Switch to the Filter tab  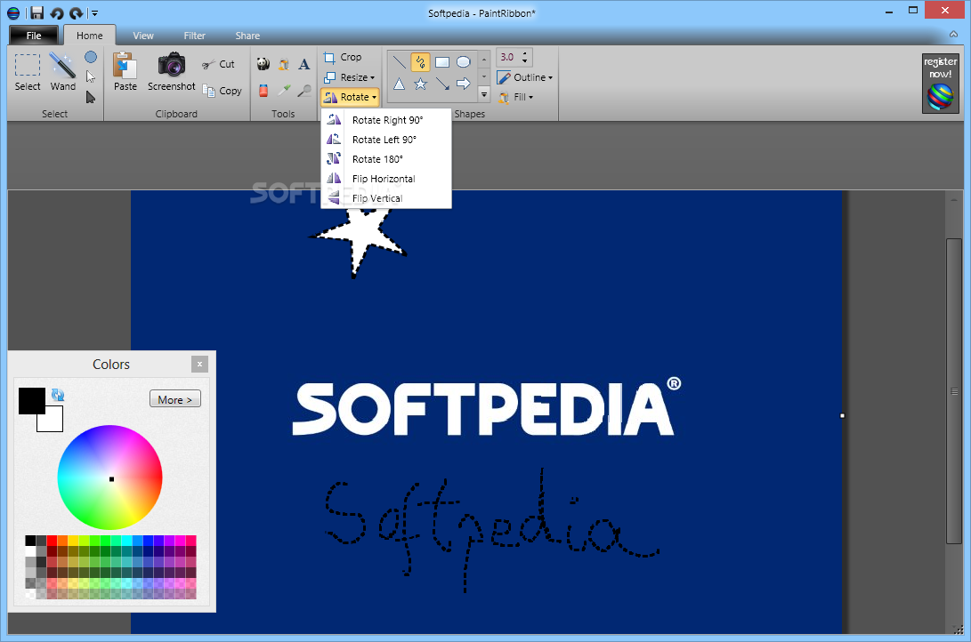(x=194, y=36)
